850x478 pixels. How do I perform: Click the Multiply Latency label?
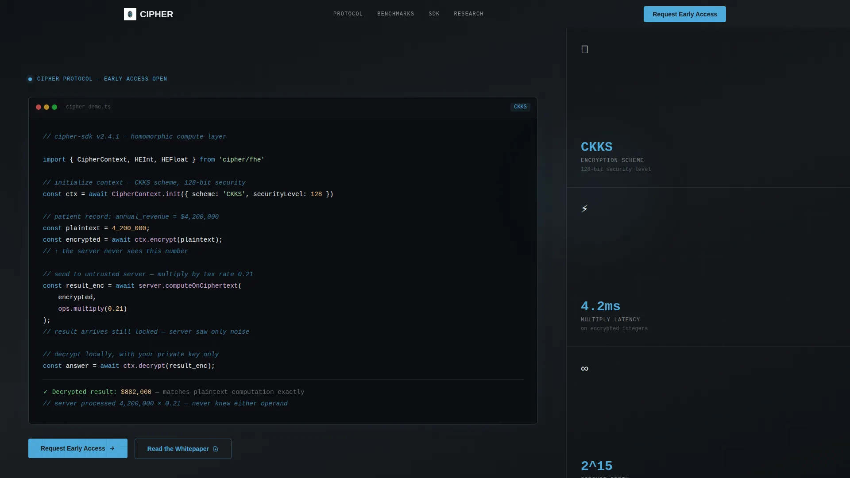(x=610, y=320)
